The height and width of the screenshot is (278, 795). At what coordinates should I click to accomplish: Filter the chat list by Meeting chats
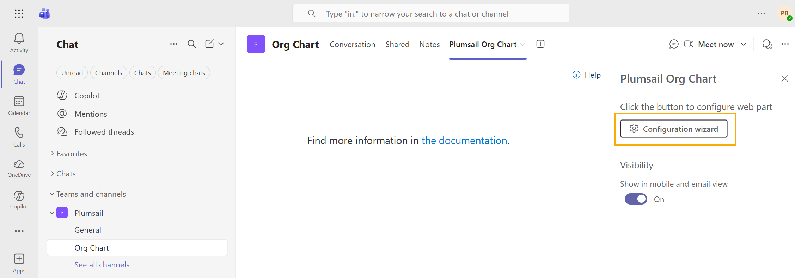pos(184,73)
